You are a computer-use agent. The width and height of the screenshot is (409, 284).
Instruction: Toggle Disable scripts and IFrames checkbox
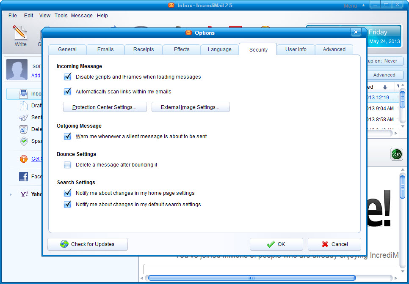68,77
